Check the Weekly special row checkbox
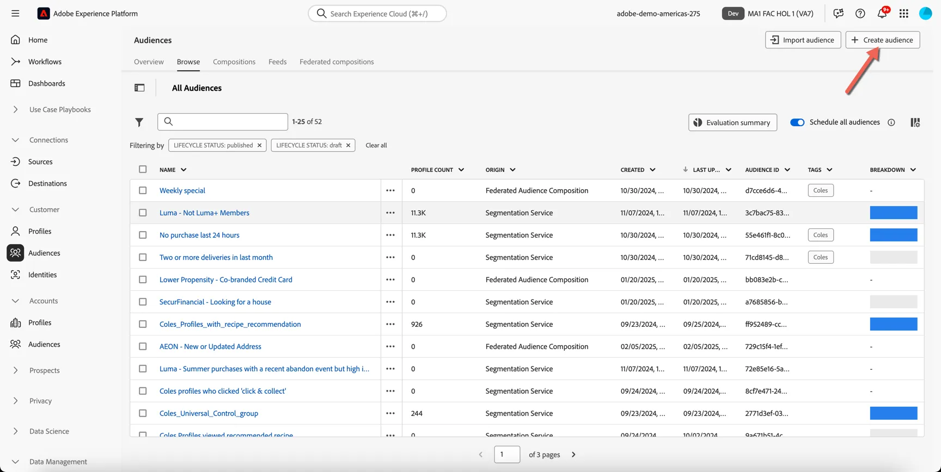Viewport: 941px width, 472px height. pos(143,190)
